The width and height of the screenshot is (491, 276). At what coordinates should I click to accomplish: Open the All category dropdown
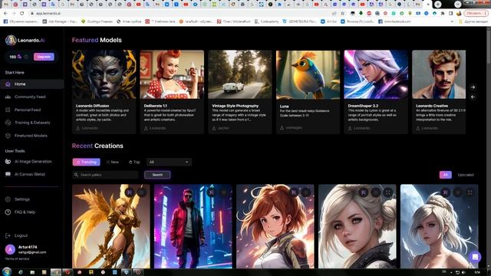[169, 162]
